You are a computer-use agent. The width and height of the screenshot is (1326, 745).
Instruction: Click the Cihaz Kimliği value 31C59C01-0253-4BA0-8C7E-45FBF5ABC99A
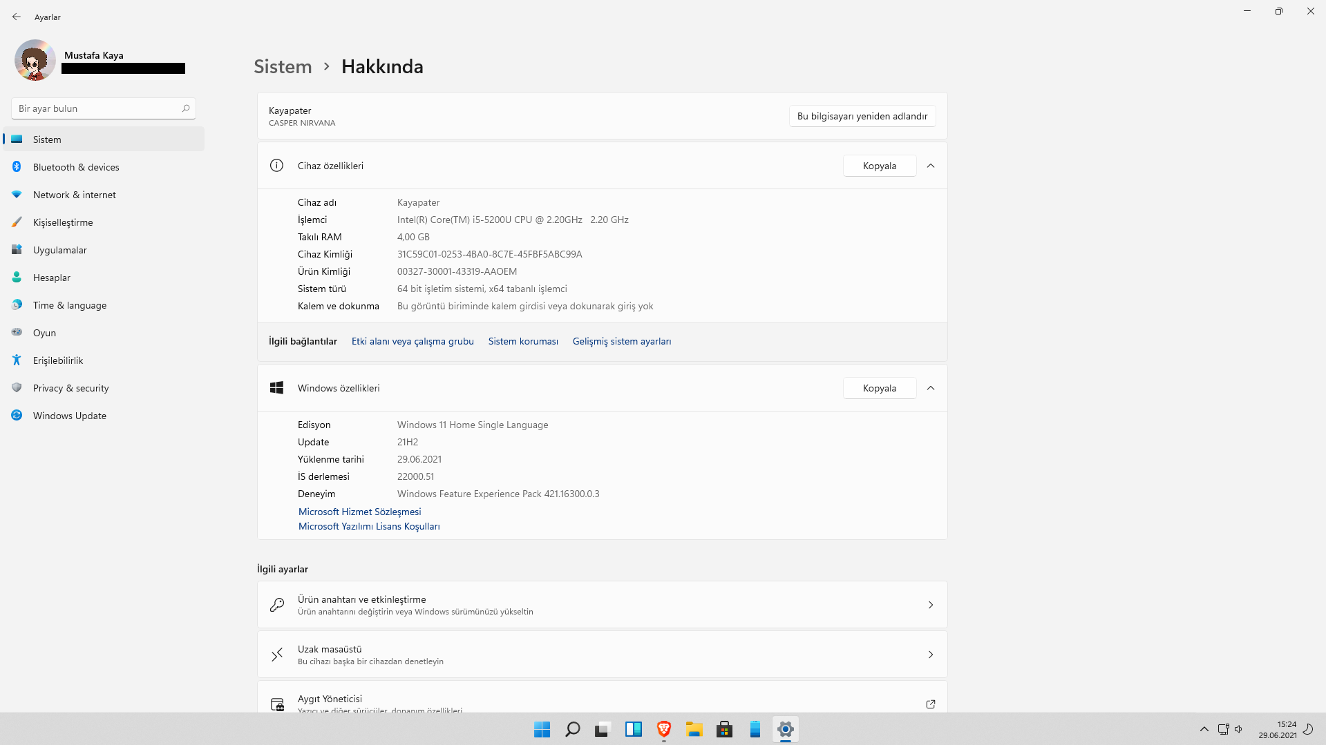tap(489, 254)
